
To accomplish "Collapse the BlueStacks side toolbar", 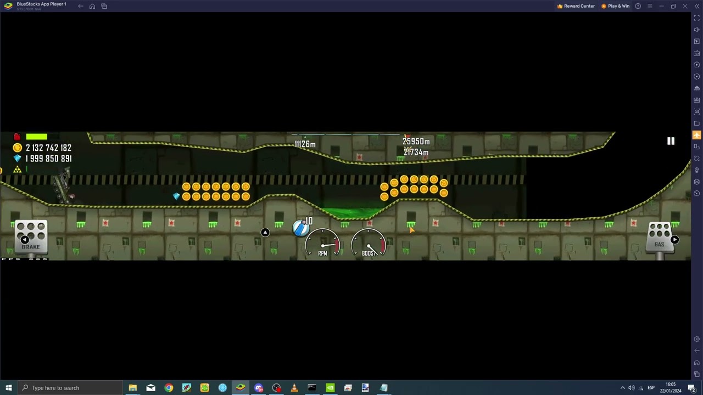I will point(697,6).
